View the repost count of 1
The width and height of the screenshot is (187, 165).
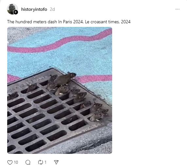tap(45, 162)
